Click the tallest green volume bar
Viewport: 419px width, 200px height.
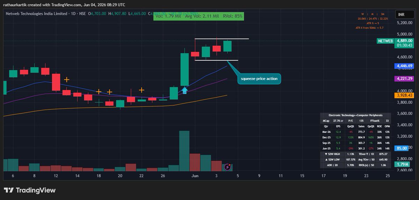[x=184, y=151]
